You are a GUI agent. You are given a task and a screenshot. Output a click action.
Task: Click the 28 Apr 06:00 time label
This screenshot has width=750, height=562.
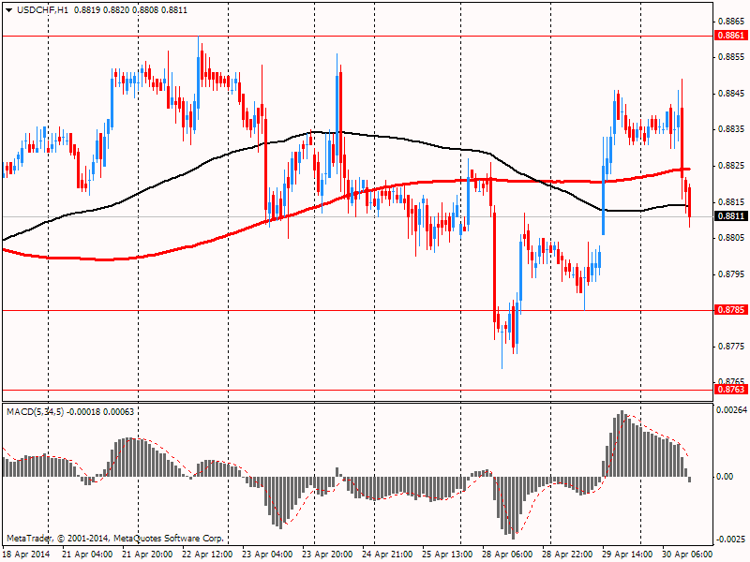[x=507, y=555]
